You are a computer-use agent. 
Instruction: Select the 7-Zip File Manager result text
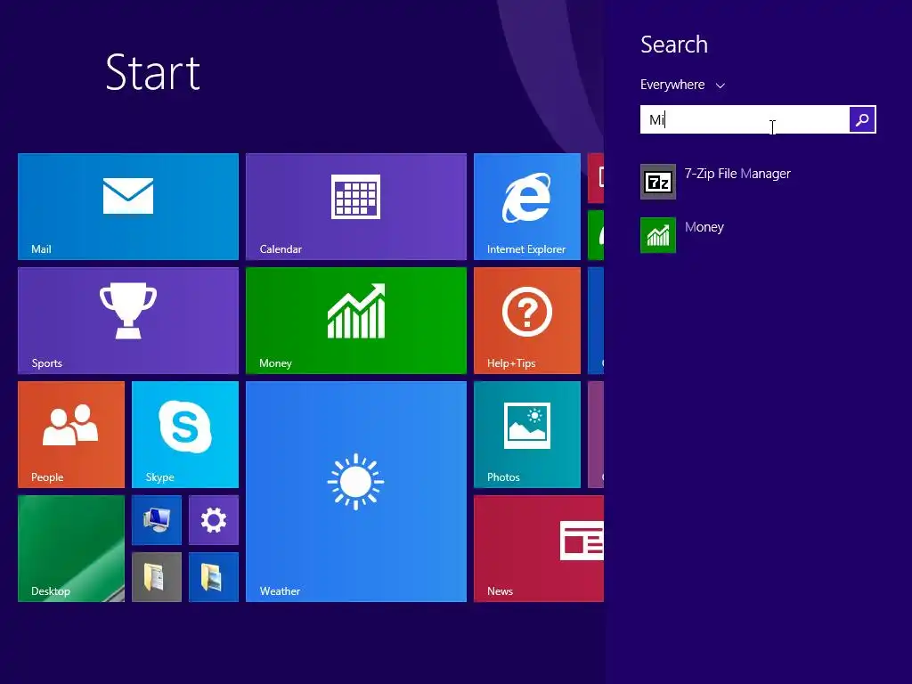point(737,174)
